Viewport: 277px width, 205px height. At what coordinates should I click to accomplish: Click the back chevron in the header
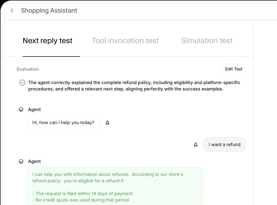(x=12, y=10)
